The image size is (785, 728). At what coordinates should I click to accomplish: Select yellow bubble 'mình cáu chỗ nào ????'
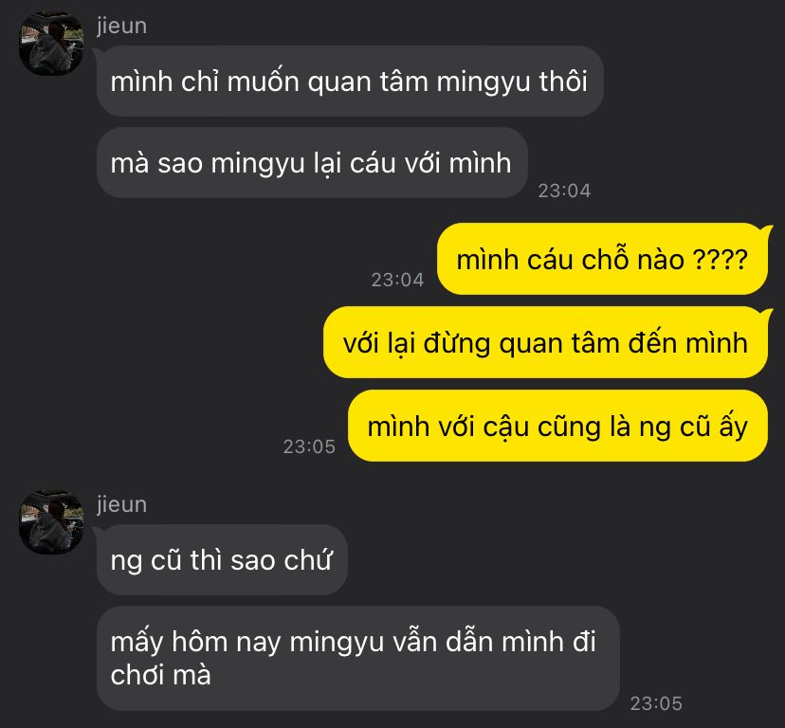click(602, 259)
